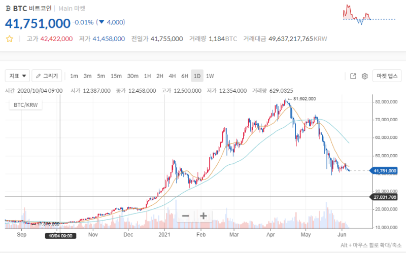Click the -0.01% change percentage
This screenshot has width=406, height=253.
tap(83, 22)
